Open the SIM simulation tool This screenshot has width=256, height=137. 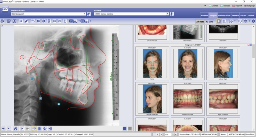[x=54, y=21]
